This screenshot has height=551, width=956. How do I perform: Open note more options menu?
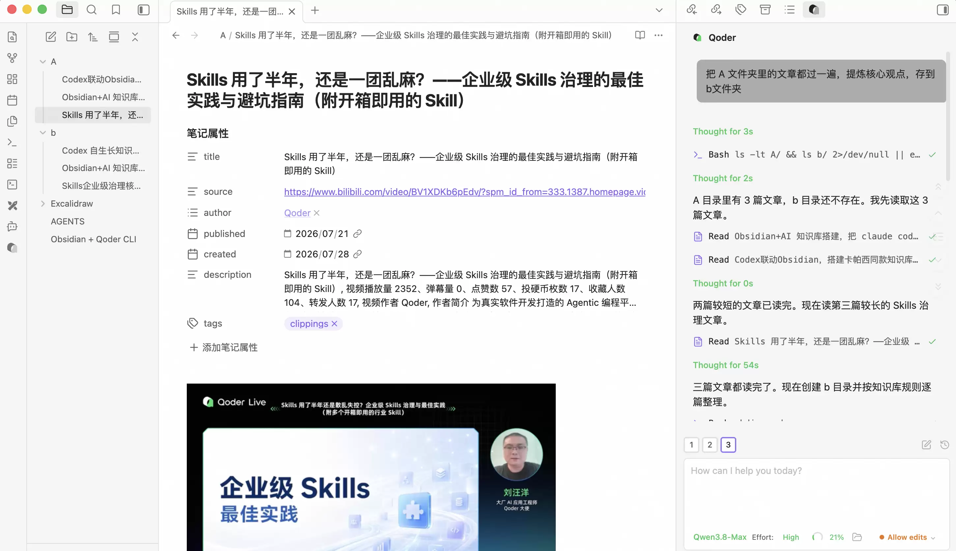658,35
